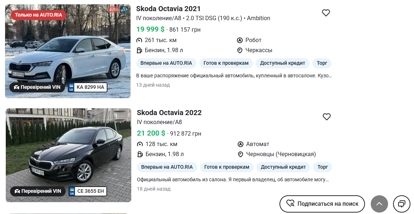Click license plate CE 3655 EH badge
This screenshot has width=414, height=214.
(x=88, y=191)
